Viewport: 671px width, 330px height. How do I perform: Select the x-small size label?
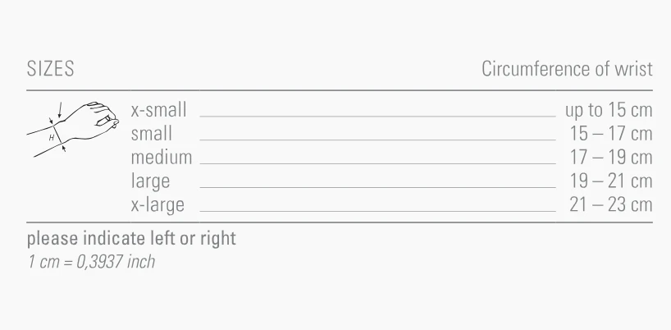click(159, 110)
